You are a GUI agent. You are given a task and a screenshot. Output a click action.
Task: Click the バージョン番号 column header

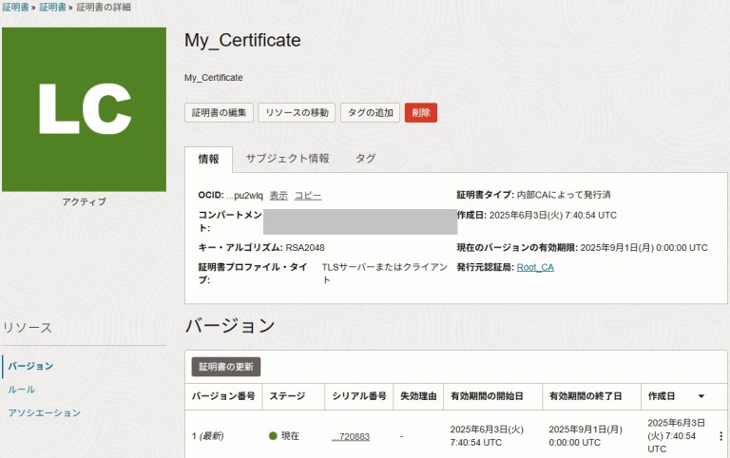click(x=223, y=396)
